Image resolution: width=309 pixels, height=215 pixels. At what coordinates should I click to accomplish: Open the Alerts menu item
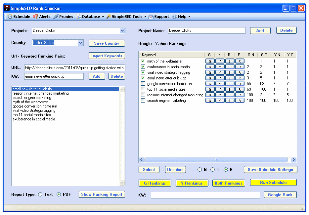(x=42, y=17)
